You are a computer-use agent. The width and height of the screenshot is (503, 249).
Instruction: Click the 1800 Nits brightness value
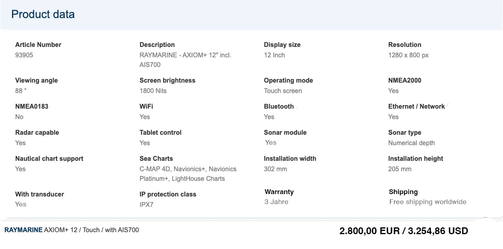pos(153,91)
